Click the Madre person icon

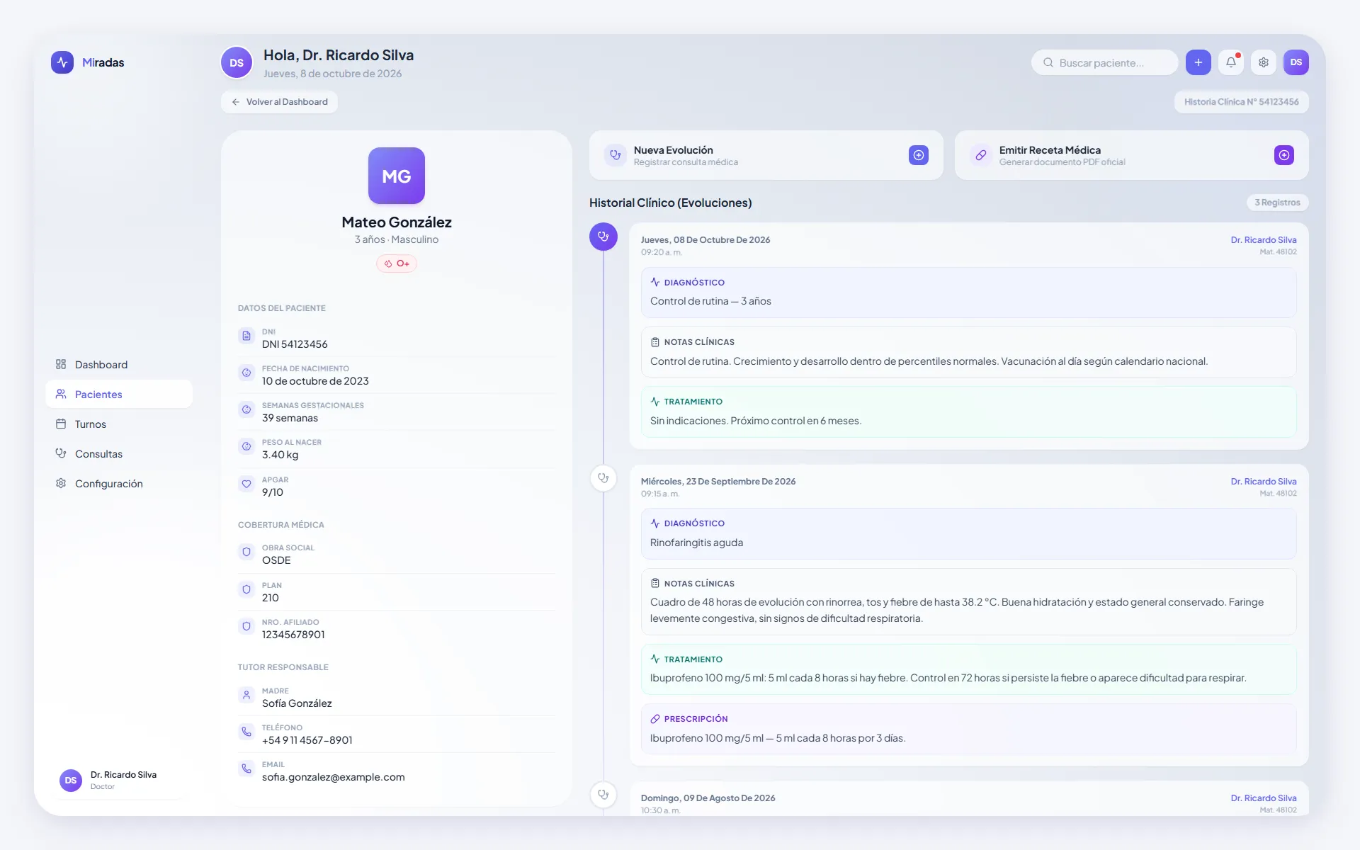[x=246, y=695]
